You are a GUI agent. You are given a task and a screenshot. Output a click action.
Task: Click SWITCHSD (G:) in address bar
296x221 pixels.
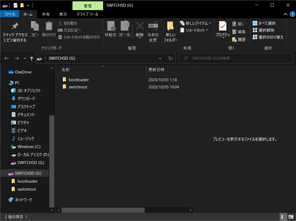(62, 58)
